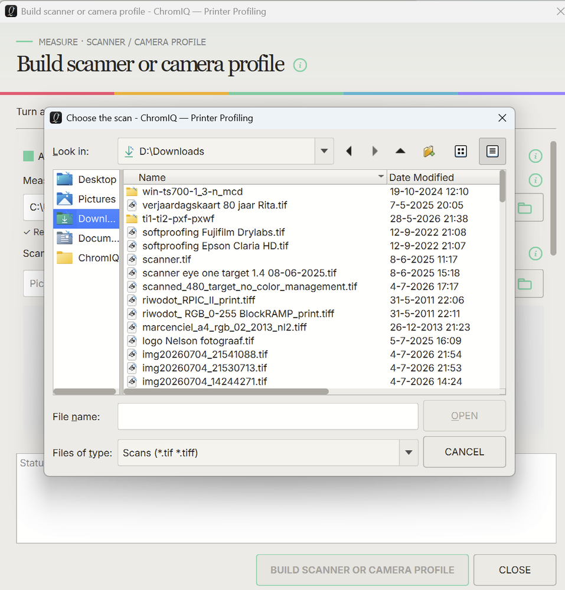Select Pictures in the sidebar places list

(x=86, y=199)
